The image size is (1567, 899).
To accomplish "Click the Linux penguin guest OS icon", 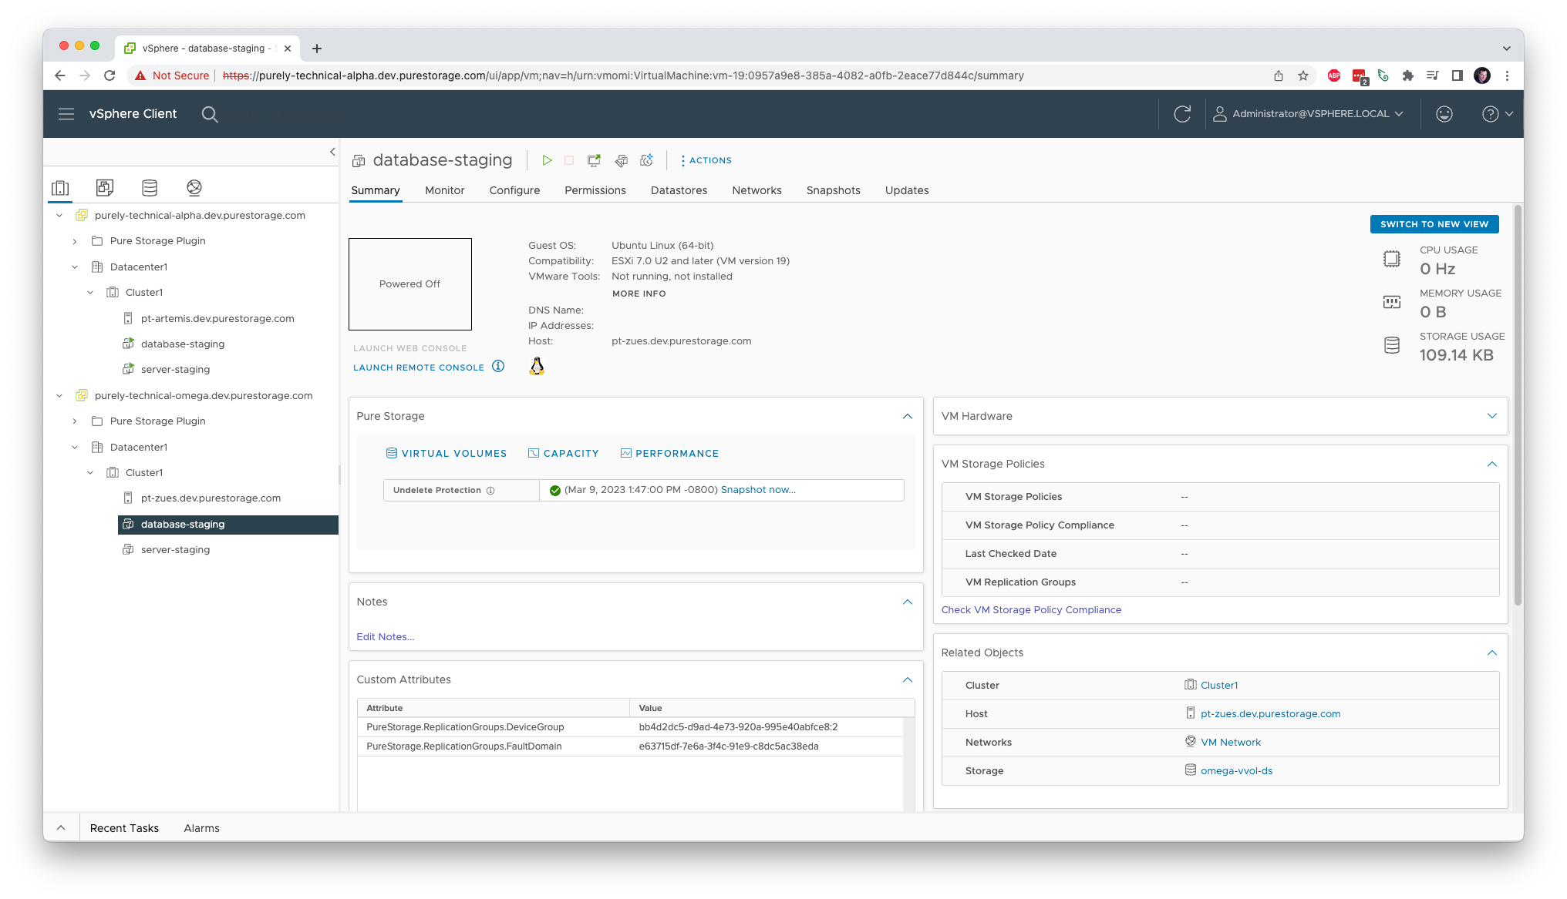I will (537, 367).
